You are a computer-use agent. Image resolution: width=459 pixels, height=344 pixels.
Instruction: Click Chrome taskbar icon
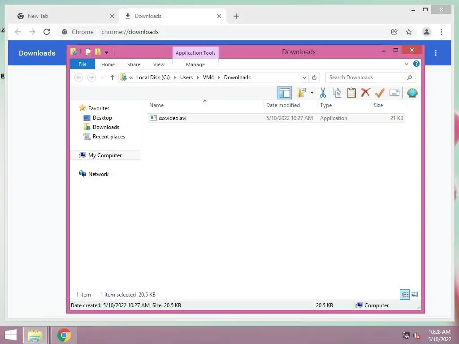coord(64,335)
